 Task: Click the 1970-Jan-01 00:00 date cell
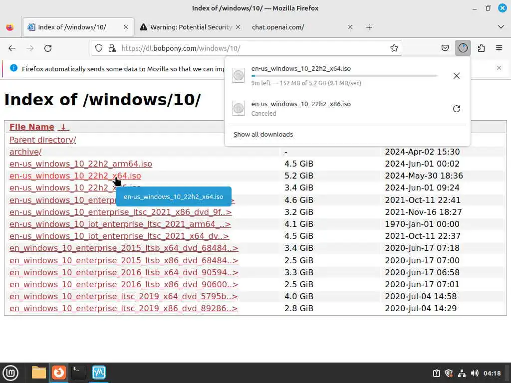pos(422,224)
